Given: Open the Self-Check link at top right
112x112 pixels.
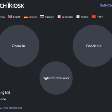Looking at the screenshot, I should pos(106,5).
